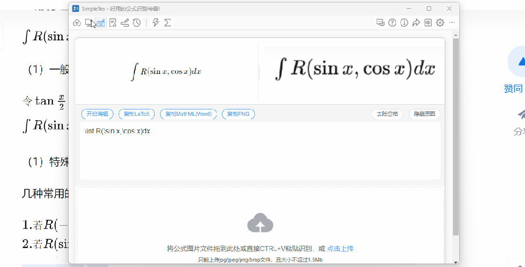This screenshot has width=525, height=267.
Task: Click the 复制LaTeX button
Action: click(x=137, y=114)
